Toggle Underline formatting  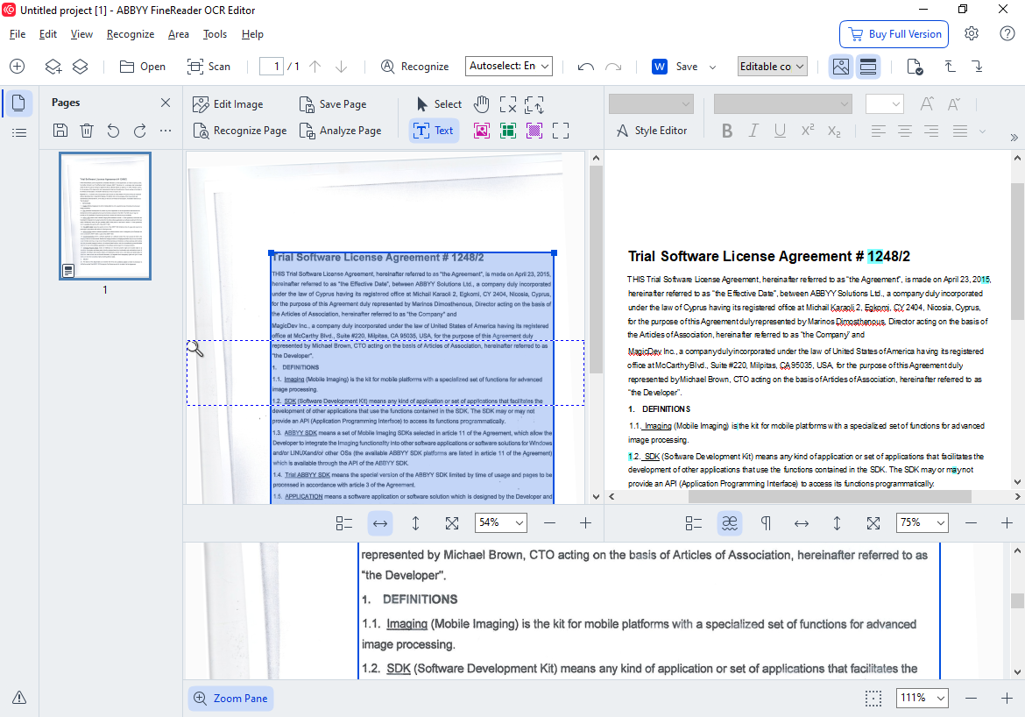click(x=780, y=131)
